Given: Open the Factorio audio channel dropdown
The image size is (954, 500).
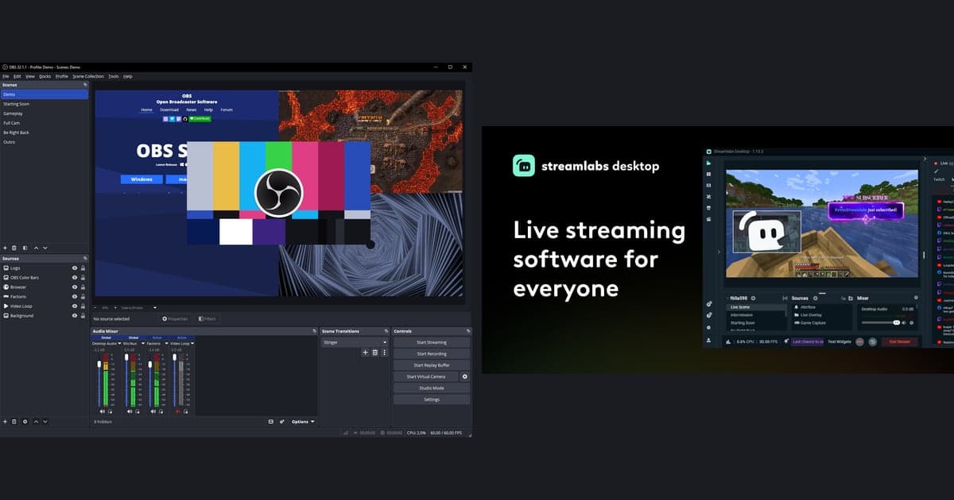Looking at the screenshot, I should click(167, 344).
